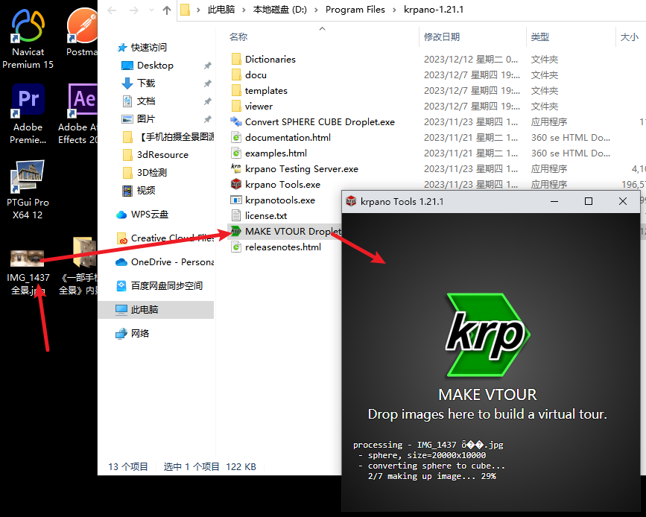The image size is (646, 517).
Task: Unpin 下载 using its pin icon
Action: [208, 83]
